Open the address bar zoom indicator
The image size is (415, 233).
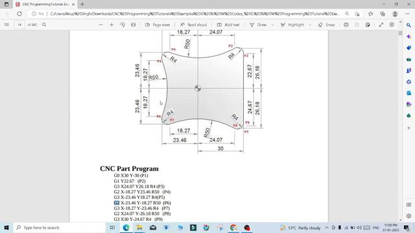[x=347, y=14]
